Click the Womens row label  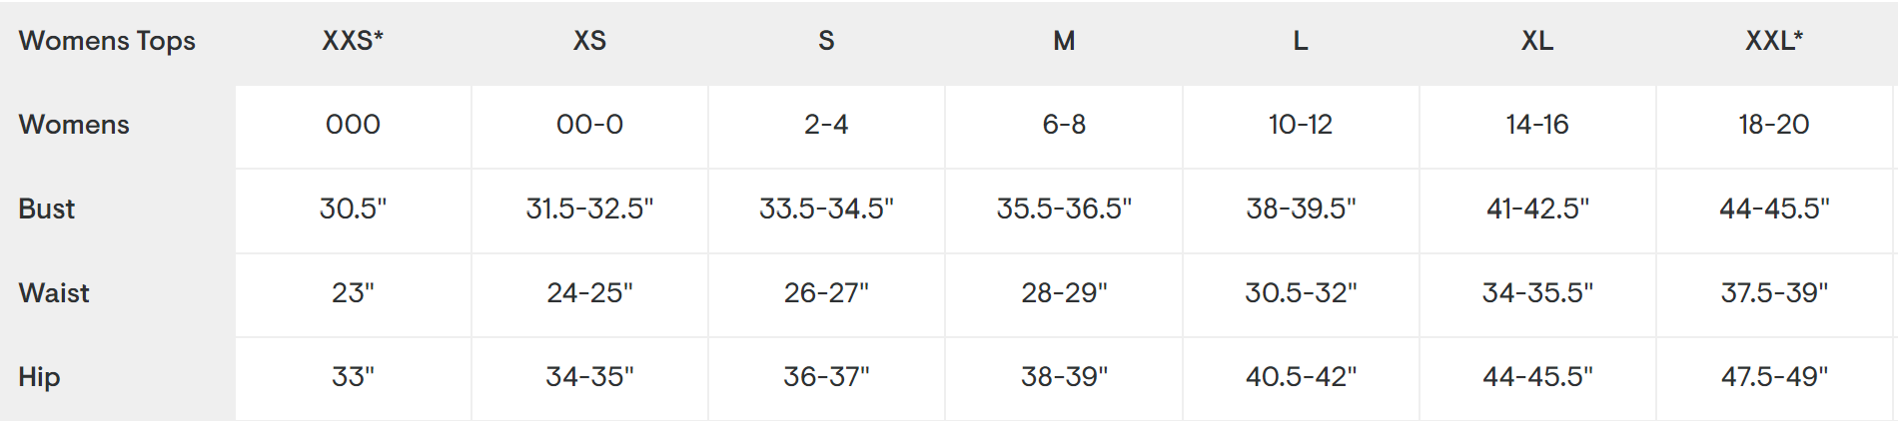tap(74, 125)
